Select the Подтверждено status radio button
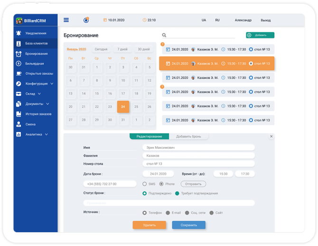 [145, 193]
